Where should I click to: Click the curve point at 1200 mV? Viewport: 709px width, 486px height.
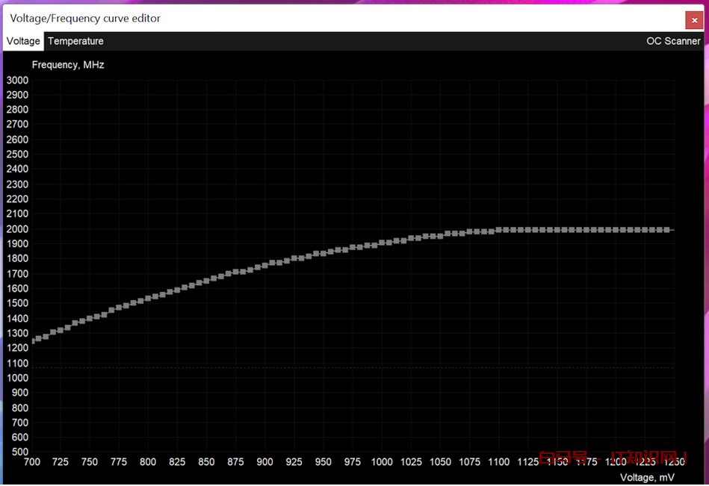[x=616, y=230]
